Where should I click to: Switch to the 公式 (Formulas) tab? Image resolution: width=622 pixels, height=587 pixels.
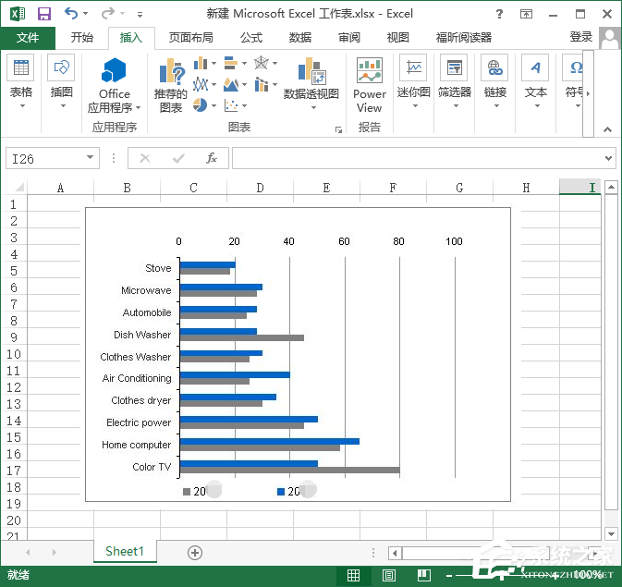point(251,38)
